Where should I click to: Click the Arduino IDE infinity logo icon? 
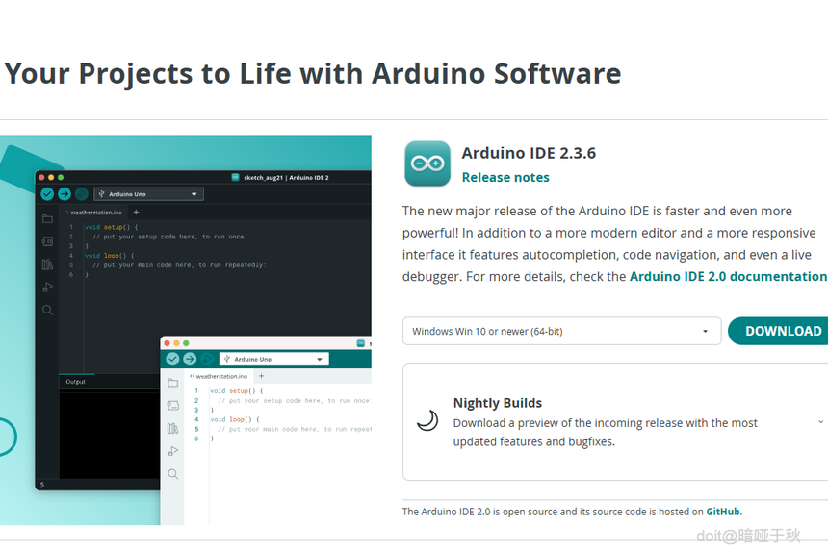(427, 163)
